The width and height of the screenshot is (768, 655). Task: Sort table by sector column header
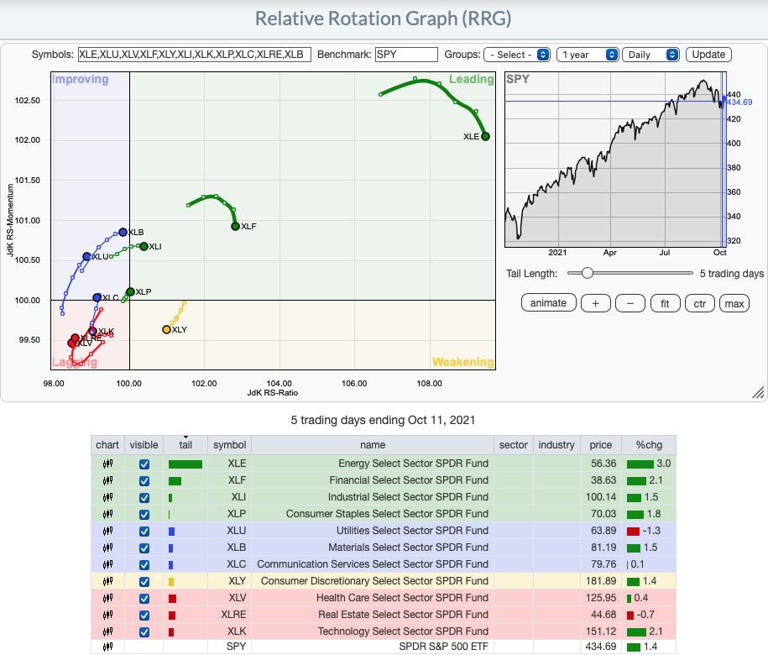tap(514, 445)
